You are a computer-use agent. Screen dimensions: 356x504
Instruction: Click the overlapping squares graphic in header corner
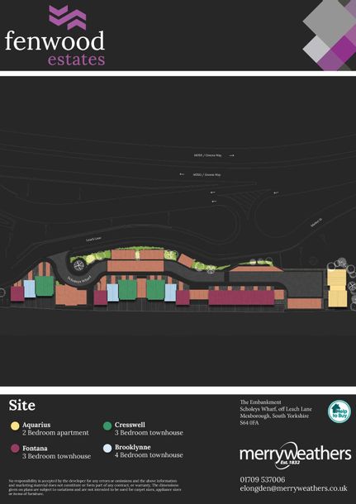tap(330, 35)
